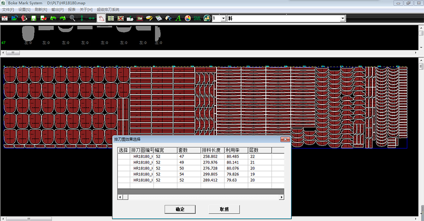Click the horizontal double-arrow fit width icon

91,18
